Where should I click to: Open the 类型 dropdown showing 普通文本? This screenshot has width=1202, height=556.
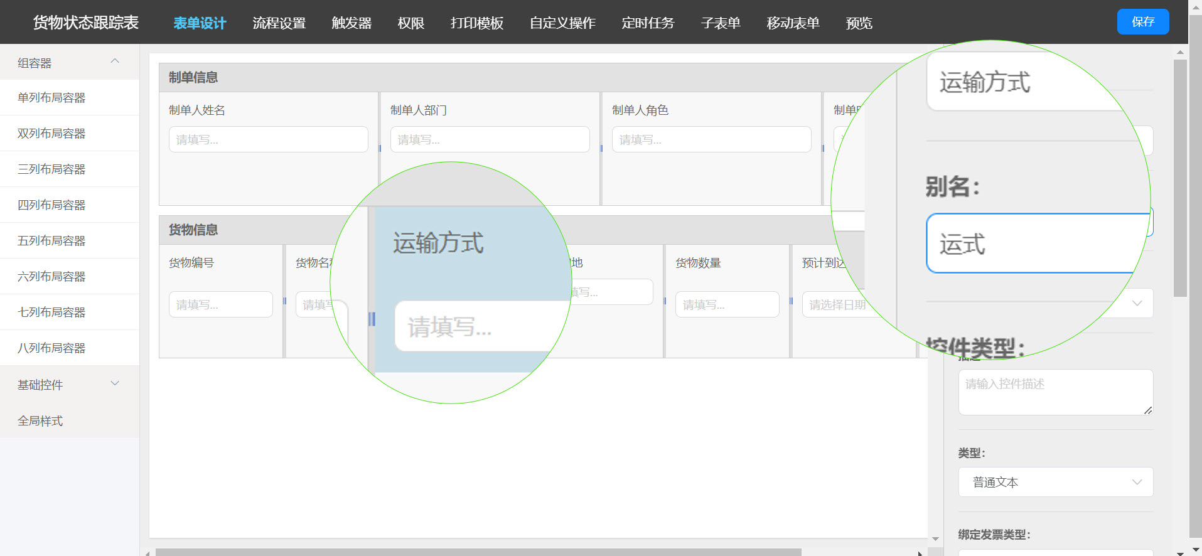(1056, 482)
